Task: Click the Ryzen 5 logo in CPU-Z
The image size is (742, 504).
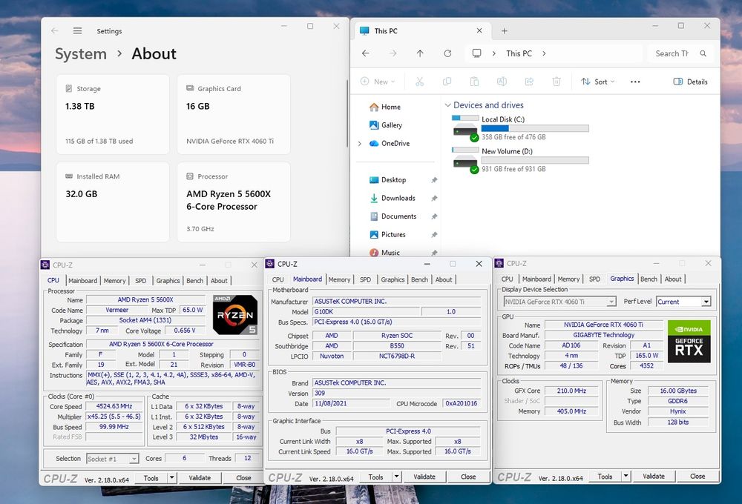Action: (x=235, y=315)
